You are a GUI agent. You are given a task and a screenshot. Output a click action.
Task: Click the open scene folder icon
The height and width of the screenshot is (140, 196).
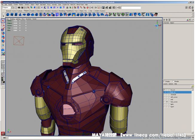[19, 8]
